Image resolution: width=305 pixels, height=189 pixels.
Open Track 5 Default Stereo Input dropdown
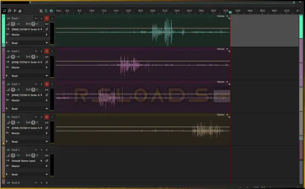(27, 161)
